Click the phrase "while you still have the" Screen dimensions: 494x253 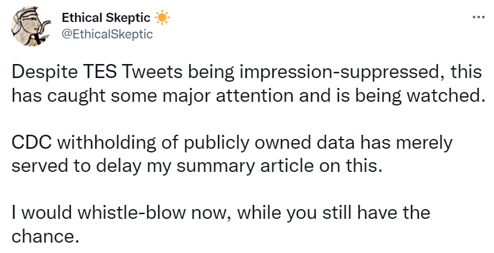[x=333, y=213]
